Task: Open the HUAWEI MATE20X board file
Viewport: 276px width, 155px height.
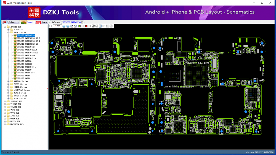Action: click(25, 64)
